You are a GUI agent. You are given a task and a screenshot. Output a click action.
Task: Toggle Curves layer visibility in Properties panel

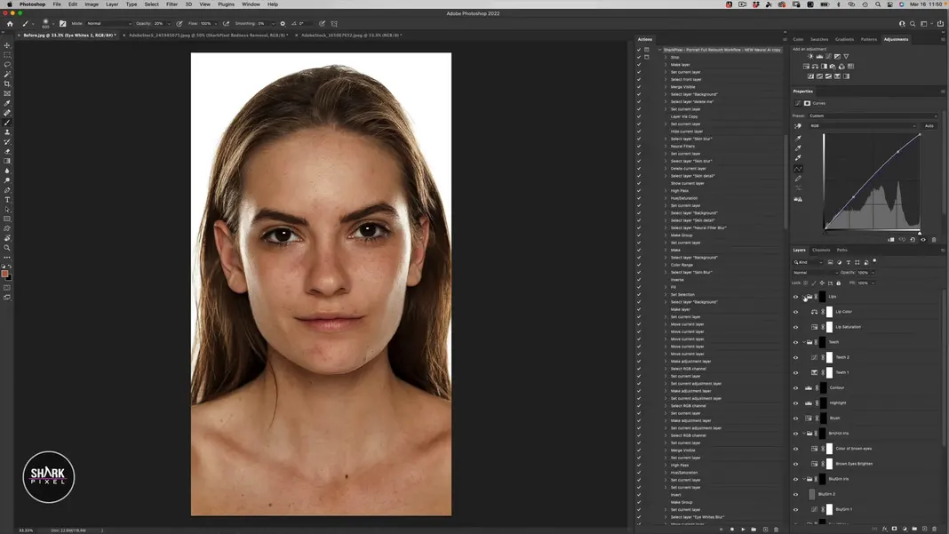point(923,240)
